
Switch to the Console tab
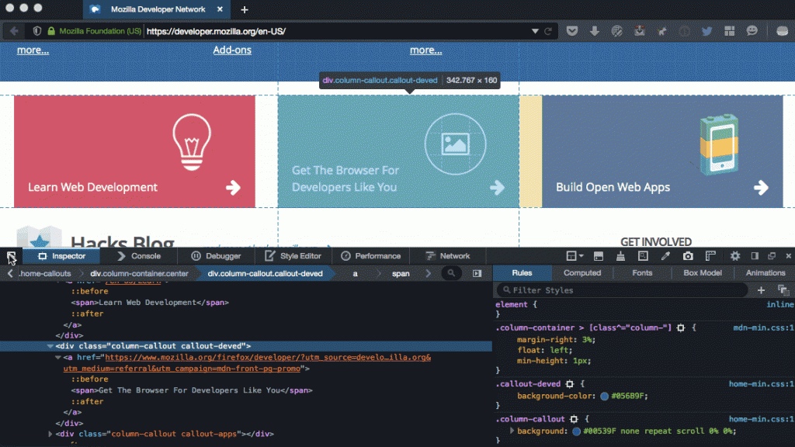click(x=139, y=256)
